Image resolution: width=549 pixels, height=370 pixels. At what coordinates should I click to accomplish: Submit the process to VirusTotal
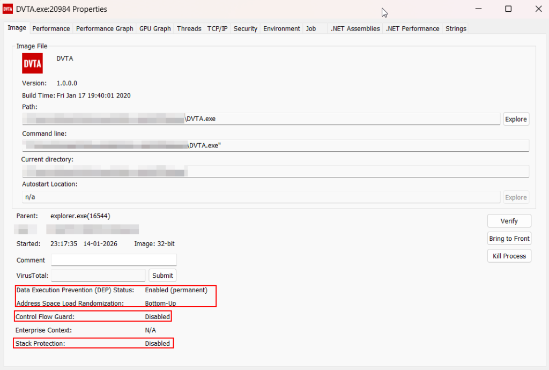pos(162,275)
